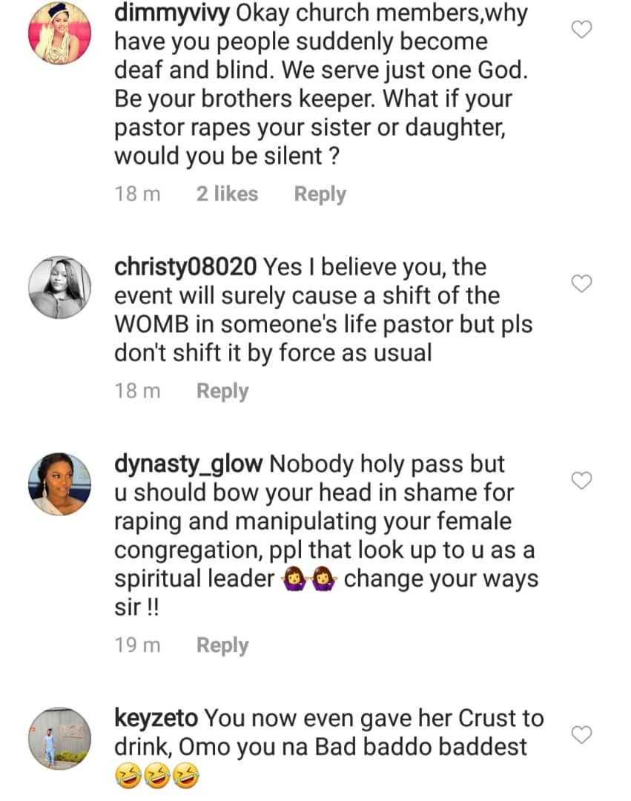Select the keyzeto username
The width and height of the screenshot is (631, 801).
(156, 718)
